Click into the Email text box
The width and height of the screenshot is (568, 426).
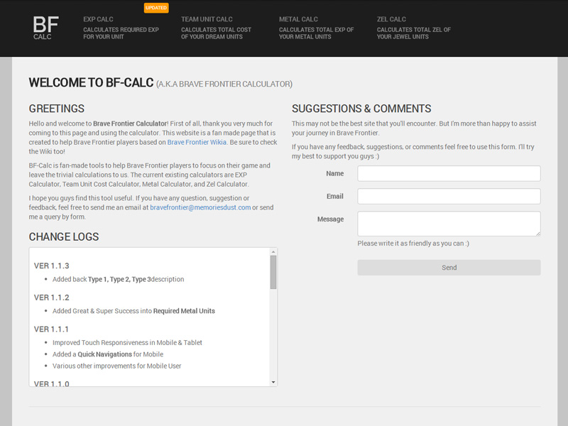pyautogui.click(x=449, y=197)
